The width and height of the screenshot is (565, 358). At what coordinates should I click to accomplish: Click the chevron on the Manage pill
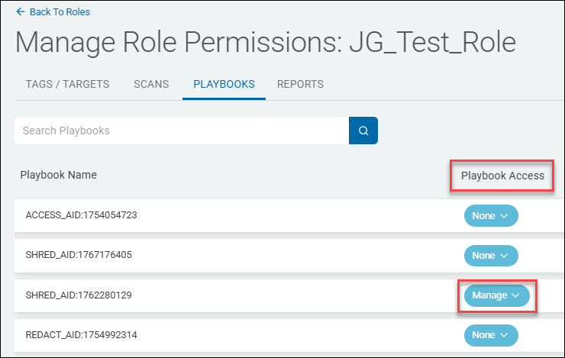click(x=516, y=295)
